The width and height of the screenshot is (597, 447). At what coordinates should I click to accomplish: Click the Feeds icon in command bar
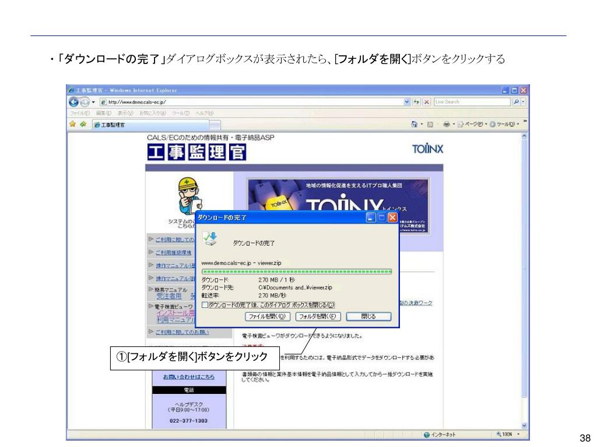[430, 124]
